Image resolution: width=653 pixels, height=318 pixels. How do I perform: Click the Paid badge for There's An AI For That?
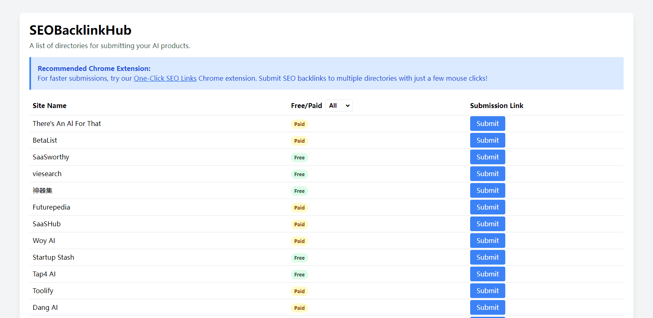coord(300,124)
